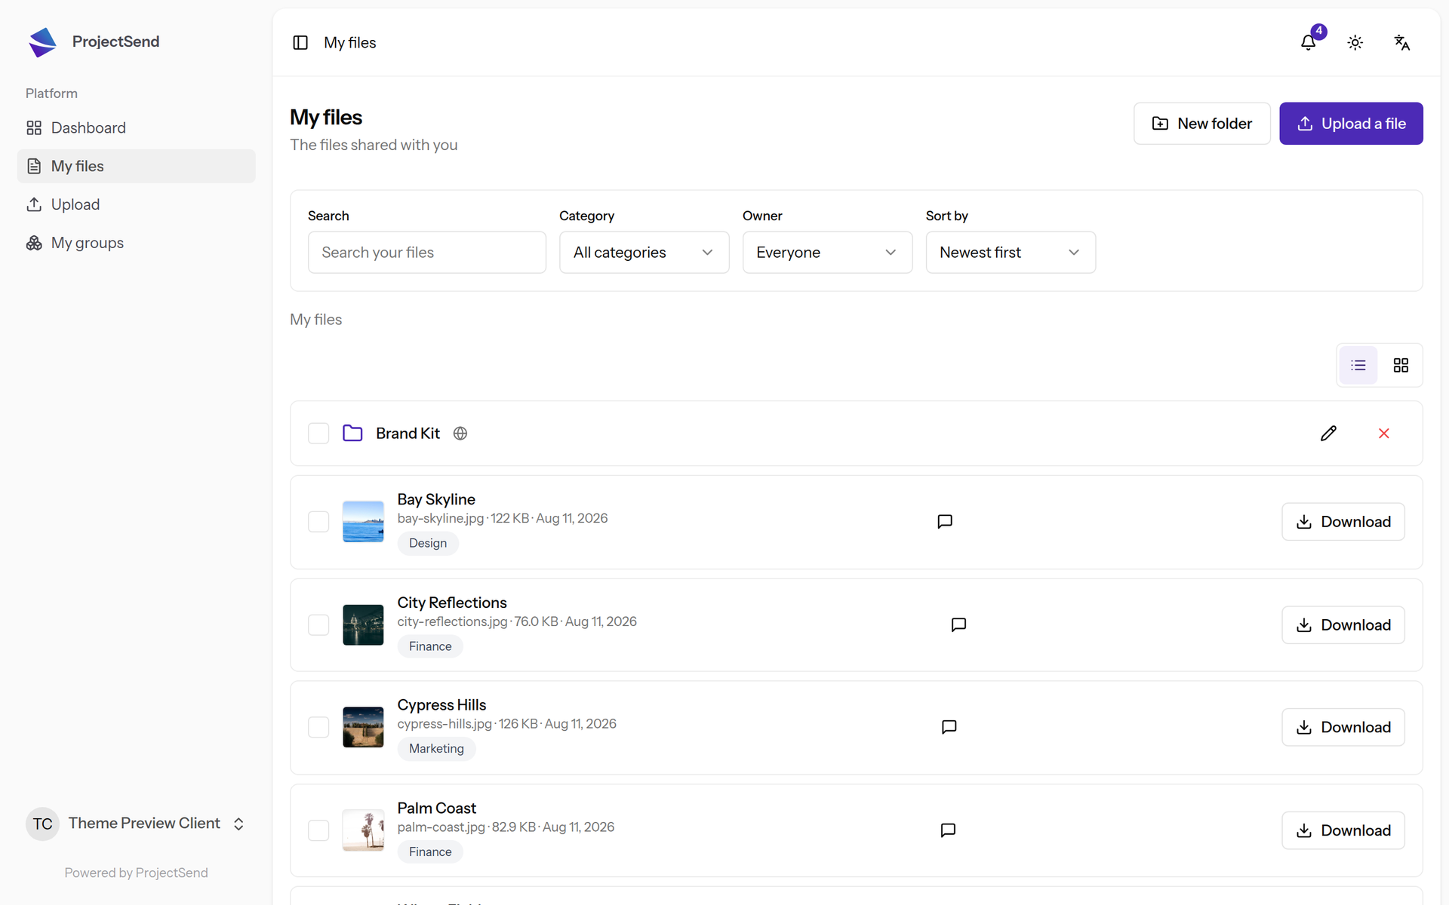Download Palm Coast
Screen dimensions: 1449x905
(x=1343, y=830)
